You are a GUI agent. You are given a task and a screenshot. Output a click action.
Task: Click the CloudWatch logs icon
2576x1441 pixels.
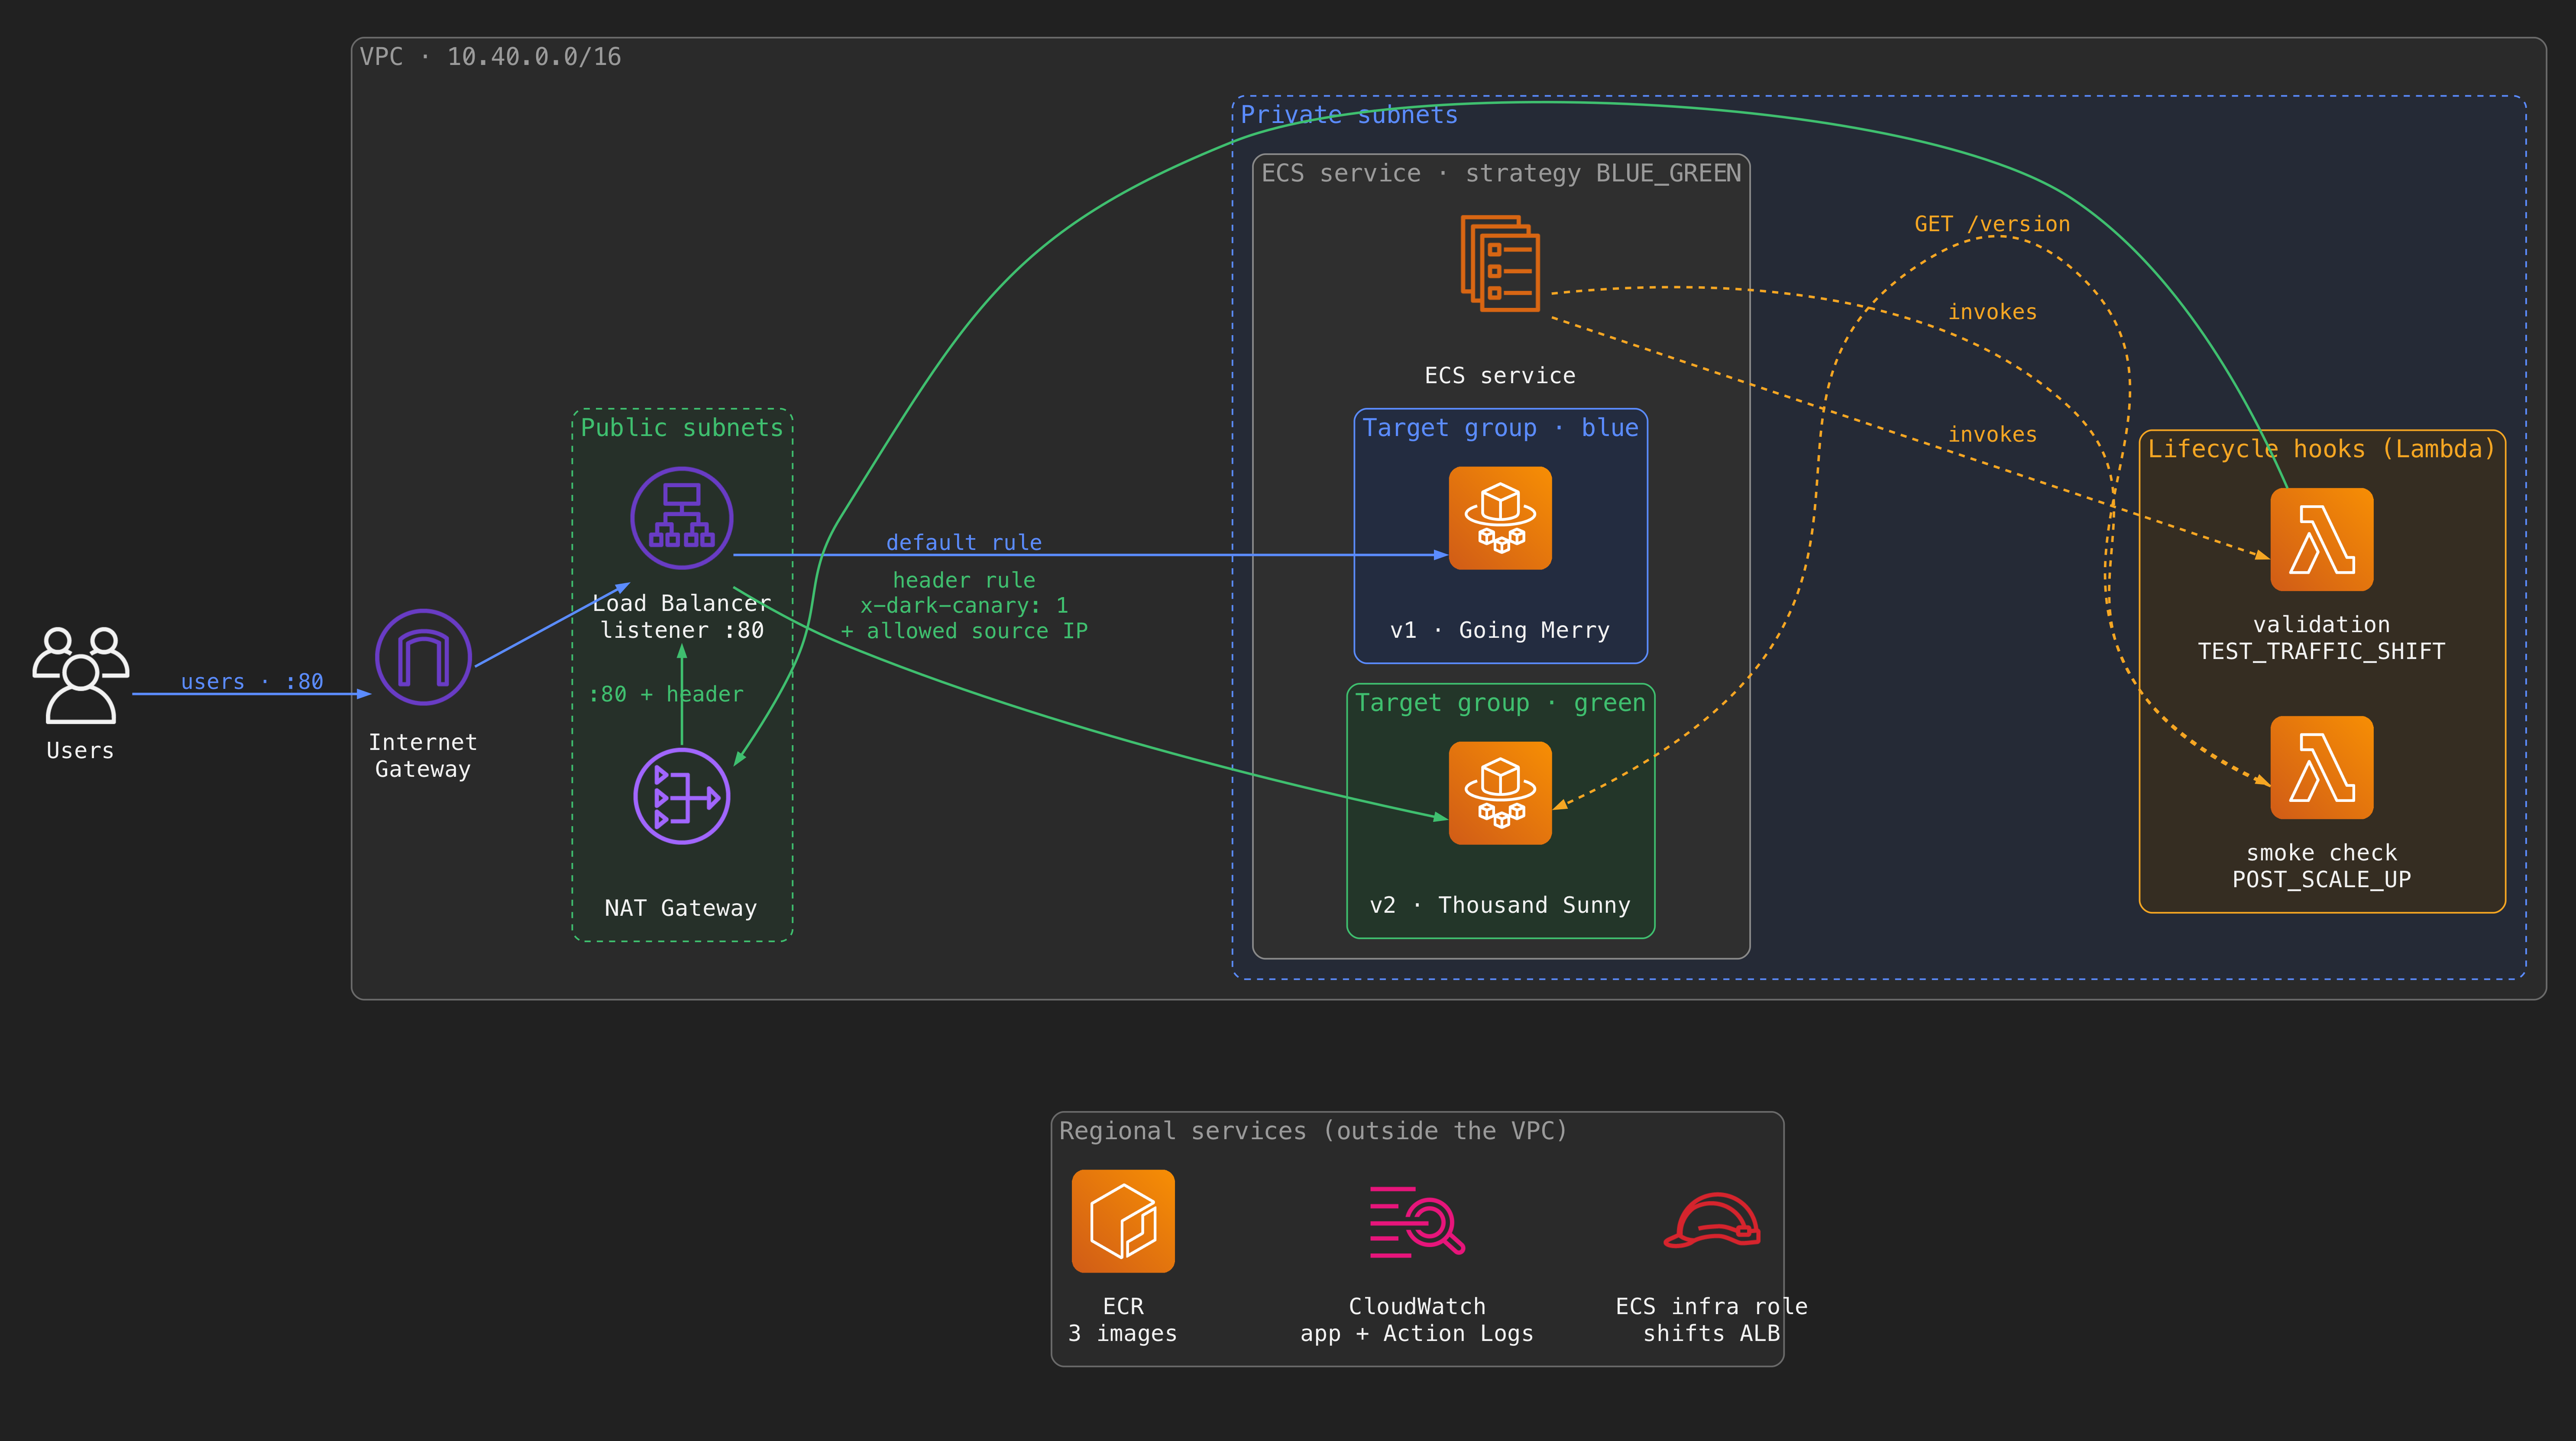click(1417, 1221)
